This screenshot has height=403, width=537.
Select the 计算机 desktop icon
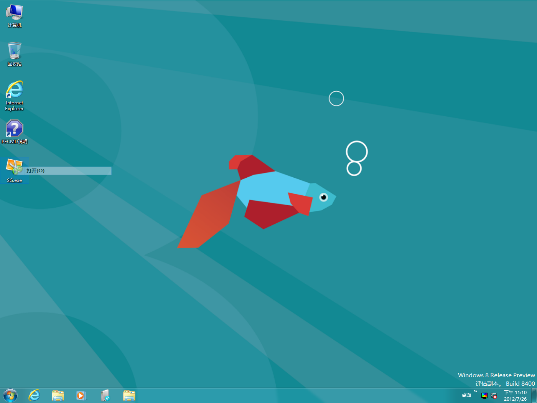coord(15,16)
